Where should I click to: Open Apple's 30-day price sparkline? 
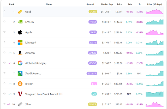(x=154, y=32)
